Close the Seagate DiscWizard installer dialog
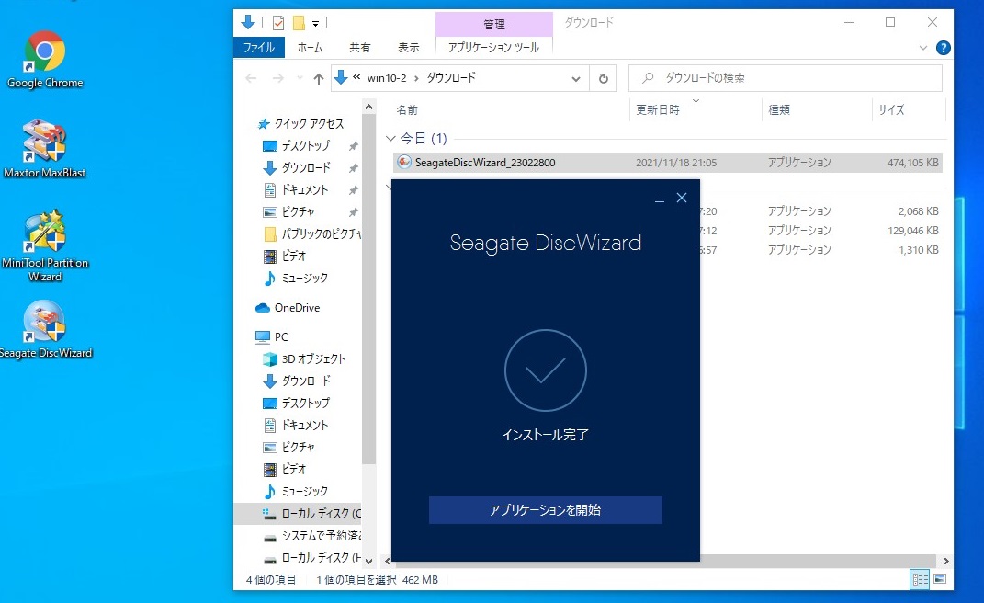This screenshot has height=603, width=984. (682, 198)
